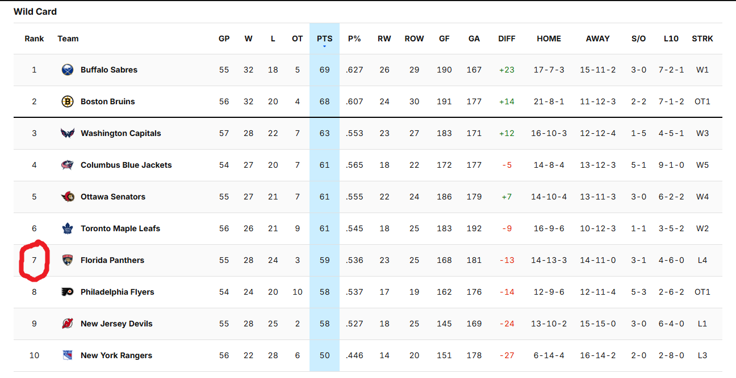The width and height of the screenshot is (736, 378).
Task: Click the New York Rangers logo
Action: 68,355
